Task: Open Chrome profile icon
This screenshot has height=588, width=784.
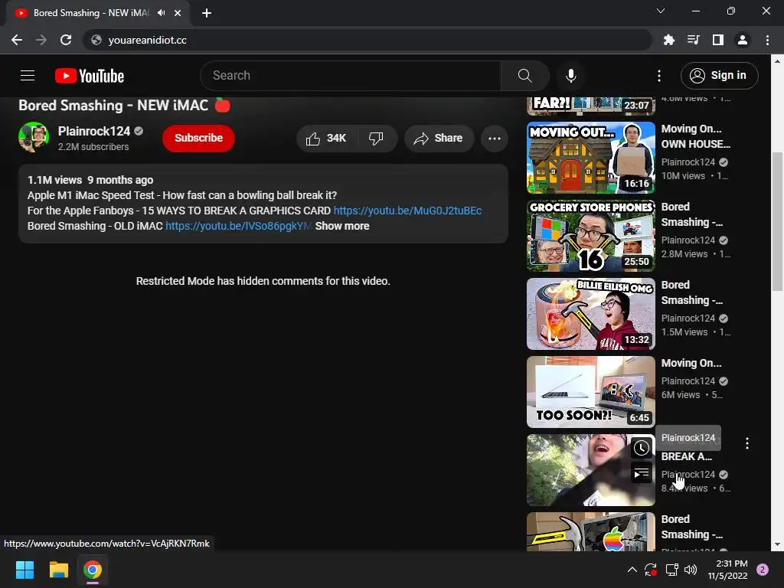Action: click(743, 40)
